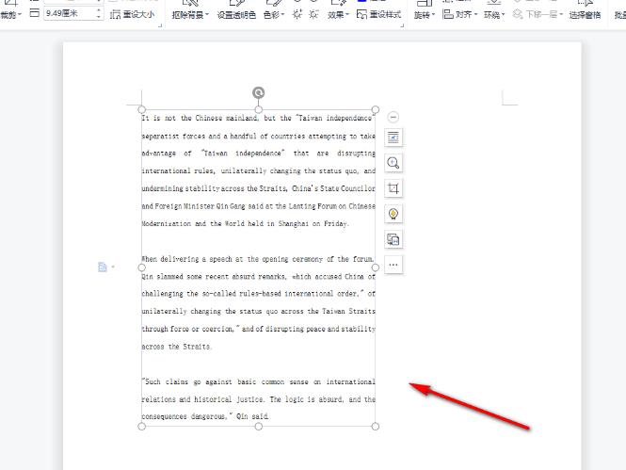Click the lightbulb smart suggestion icon

pyautogui.click(x=393, y=214)
